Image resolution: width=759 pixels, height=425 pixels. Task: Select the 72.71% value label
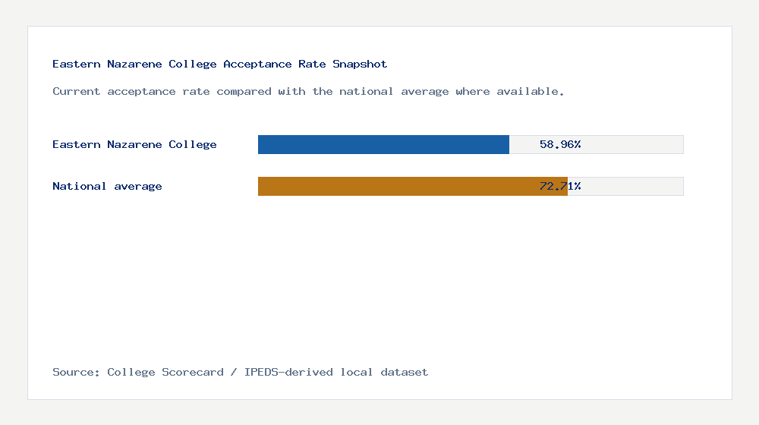(x=560, y=186)
